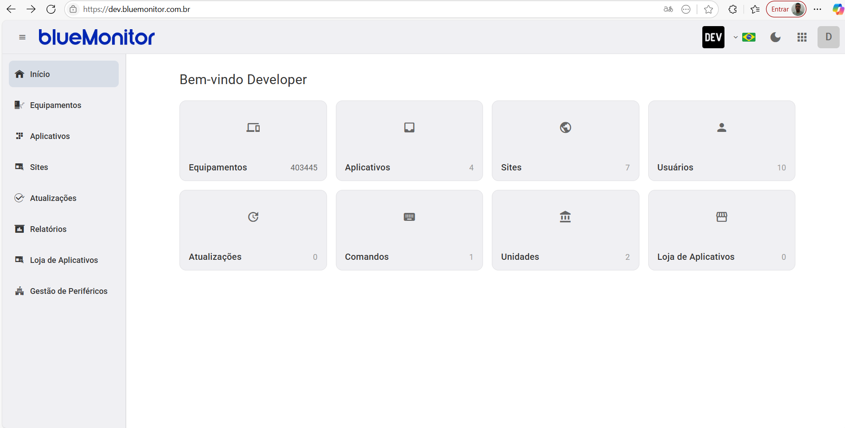845x428 pixels.
Task: Toggle the hamburger sidebar menu
Action: point(22,37)
